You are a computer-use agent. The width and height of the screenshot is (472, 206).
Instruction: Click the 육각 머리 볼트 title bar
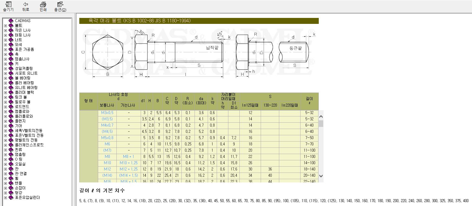[199, 21]
